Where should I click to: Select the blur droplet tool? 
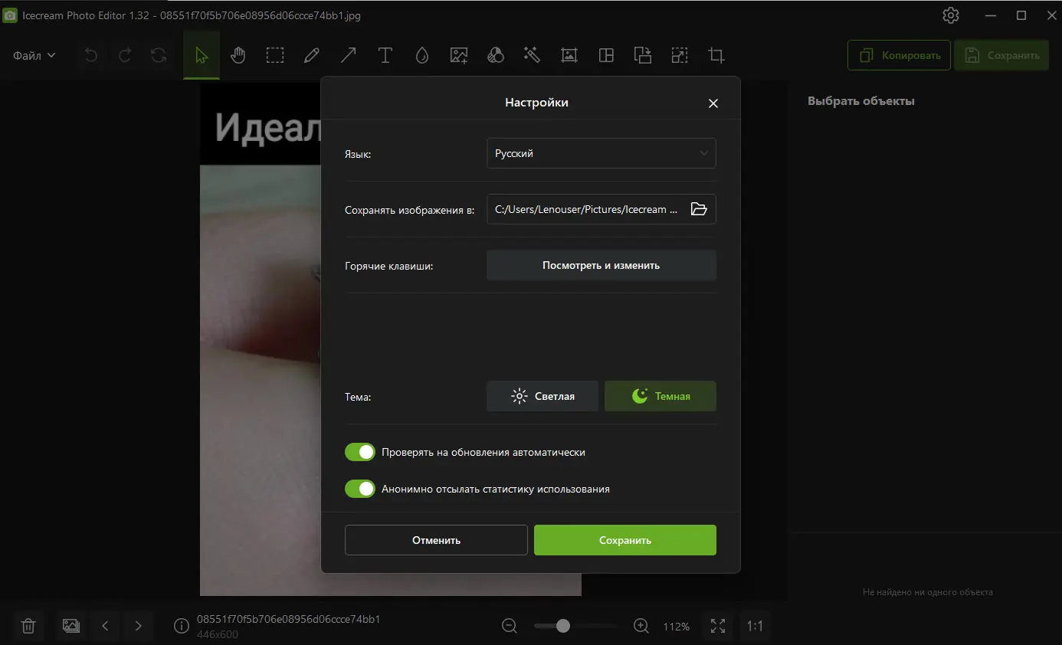point(421,55)
